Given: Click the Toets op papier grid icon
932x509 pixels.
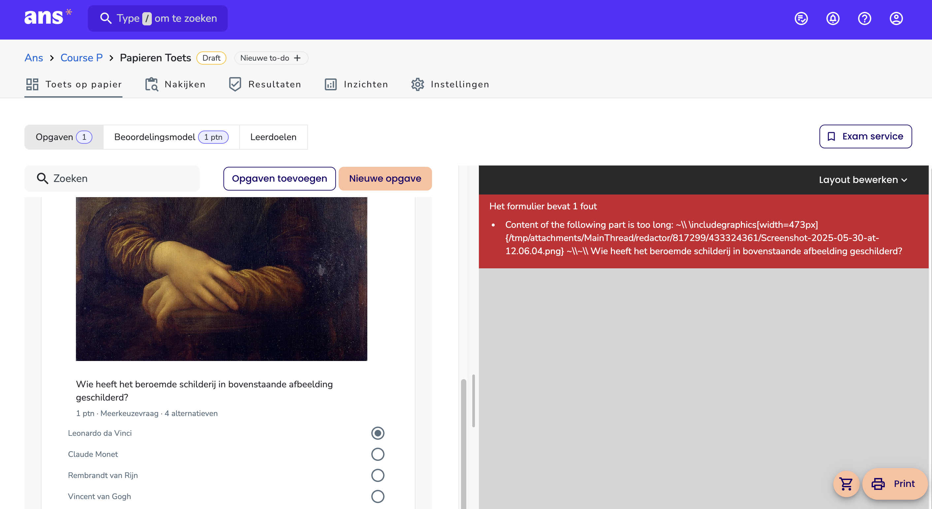Looking at the screenshot, I should 32,84.
